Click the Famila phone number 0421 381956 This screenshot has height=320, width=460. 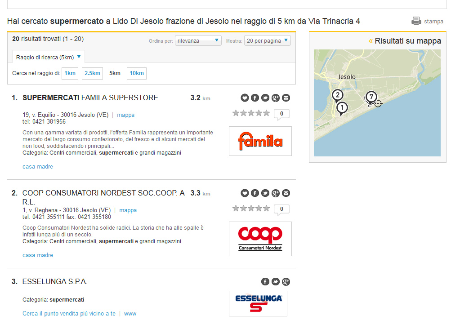49,122
